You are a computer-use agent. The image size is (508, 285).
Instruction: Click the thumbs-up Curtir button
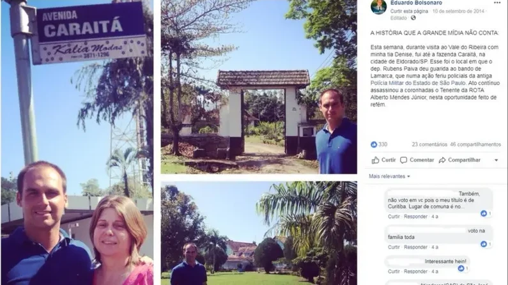tap(383, 160)
